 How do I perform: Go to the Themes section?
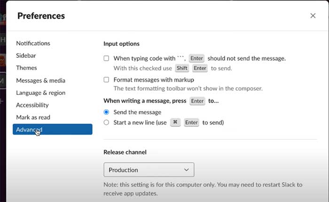tap(26, 68)
